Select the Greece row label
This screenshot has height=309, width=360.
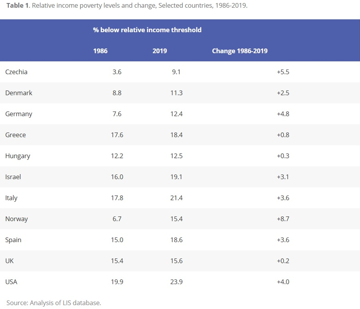click(15, 135)
